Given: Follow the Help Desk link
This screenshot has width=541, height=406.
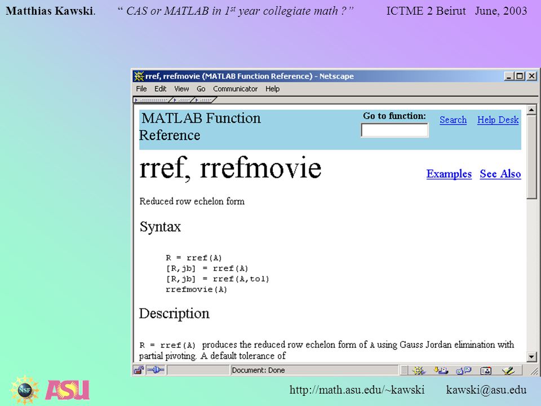Looking at the screenshot, I should 498,120.
